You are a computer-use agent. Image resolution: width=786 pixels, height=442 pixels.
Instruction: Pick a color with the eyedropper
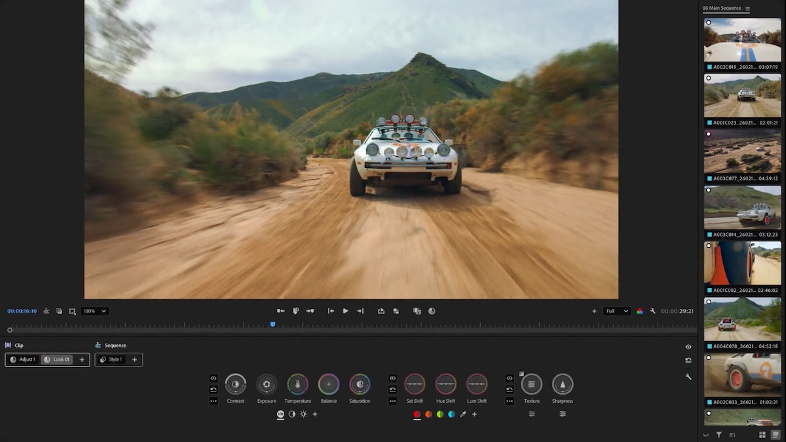463,414
